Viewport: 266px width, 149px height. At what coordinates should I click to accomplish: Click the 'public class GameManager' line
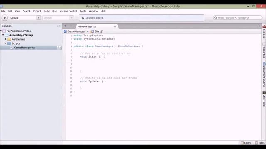tap(108, 46)
